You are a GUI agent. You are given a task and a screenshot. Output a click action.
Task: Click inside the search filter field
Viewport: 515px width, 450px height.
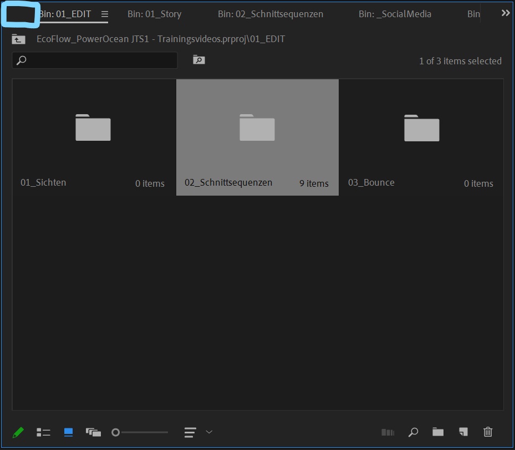click(x=94, y=60)
